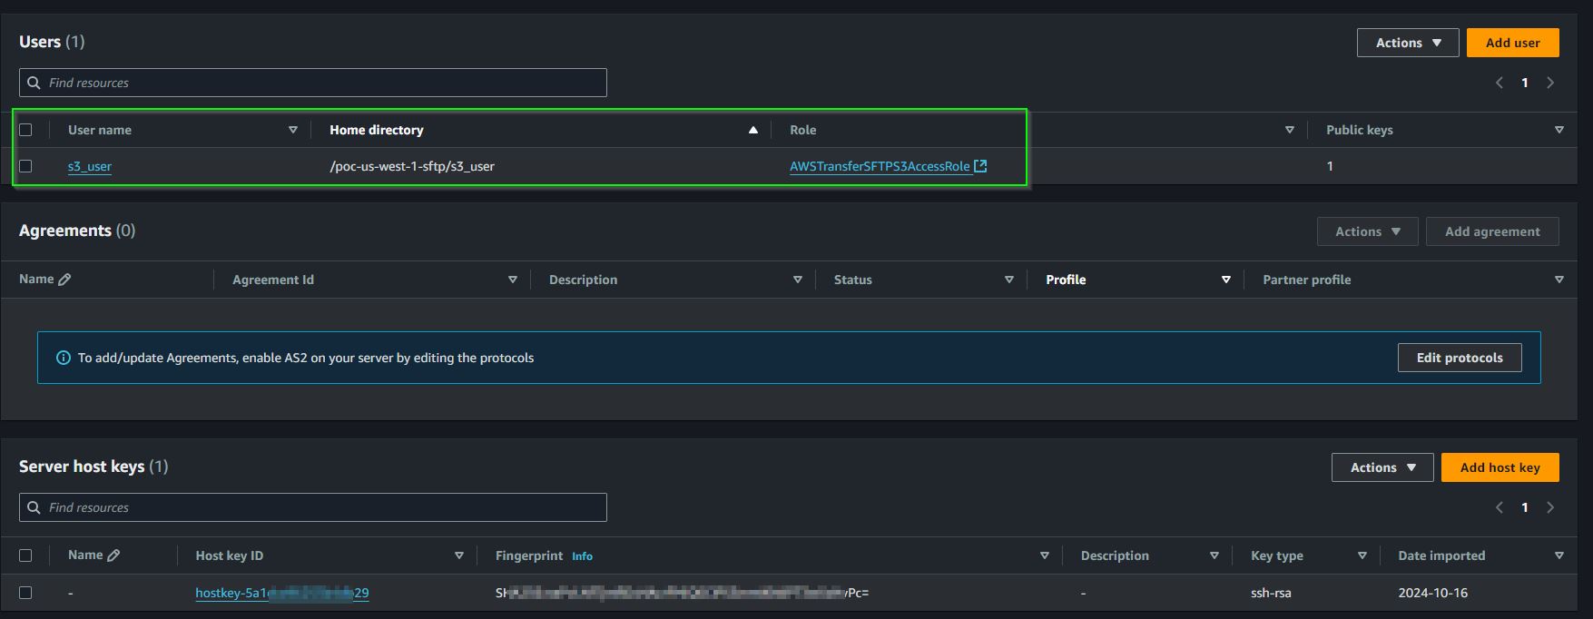The image size is (1593, 619).
Task: Go to previous page in Users pagination
Action: (1499, 83)
